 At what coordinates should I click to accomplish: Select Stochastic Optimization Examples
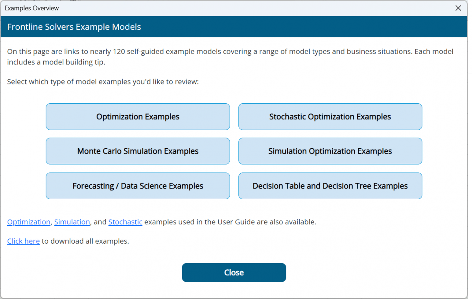pos(330,117)
